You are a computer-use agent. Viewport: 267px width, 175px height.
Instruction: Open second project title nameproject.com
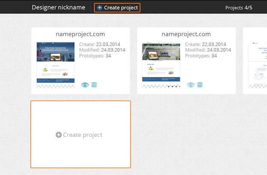pos(186,34)
